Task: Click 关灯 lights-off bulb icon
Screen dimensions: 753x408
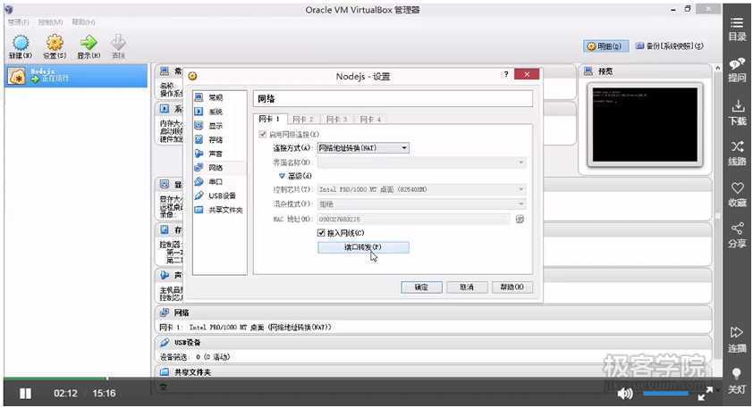Action: tap(737, 381)
